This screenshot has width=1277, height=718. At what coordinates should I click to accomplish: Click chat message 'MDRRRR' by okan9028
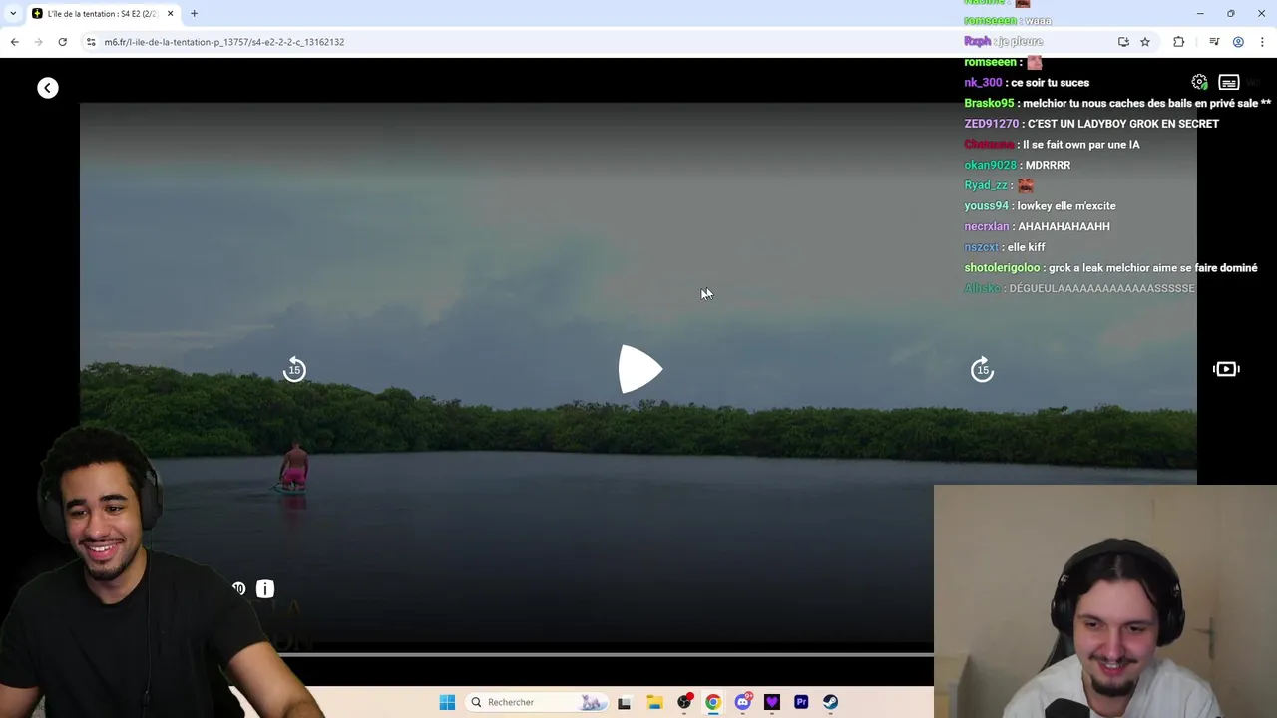click(1048, 166)
